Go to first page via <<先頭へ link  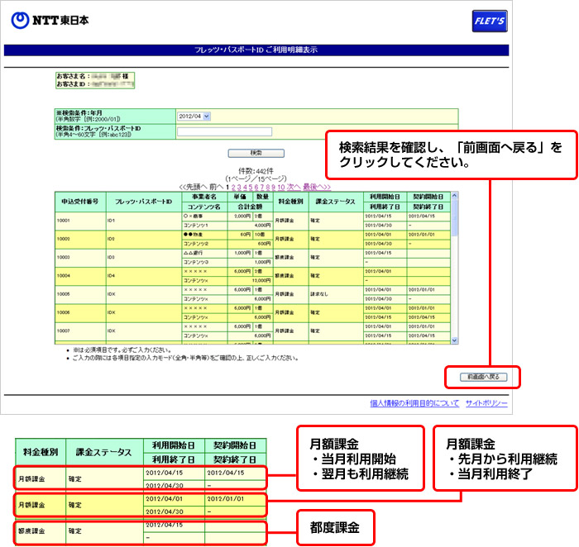(193, 187)
